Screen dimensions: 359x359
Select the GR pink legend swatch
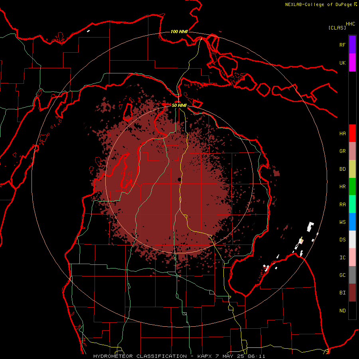pyautogui.click(x=352, y=151)
